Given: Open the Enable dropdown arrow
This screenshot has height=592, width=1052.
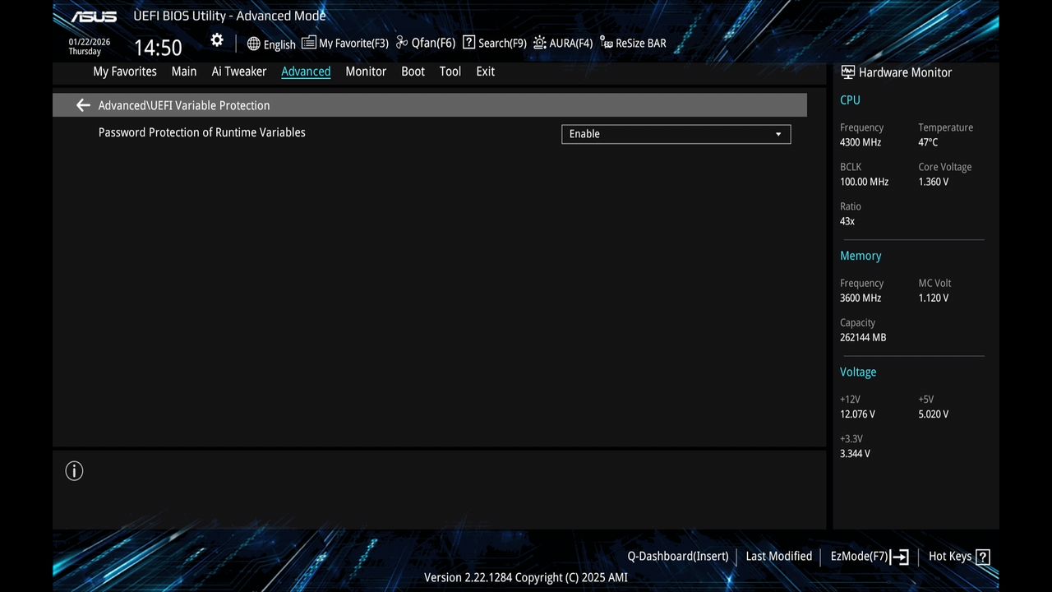Looking at the screenshot, I should pos(777,133).
